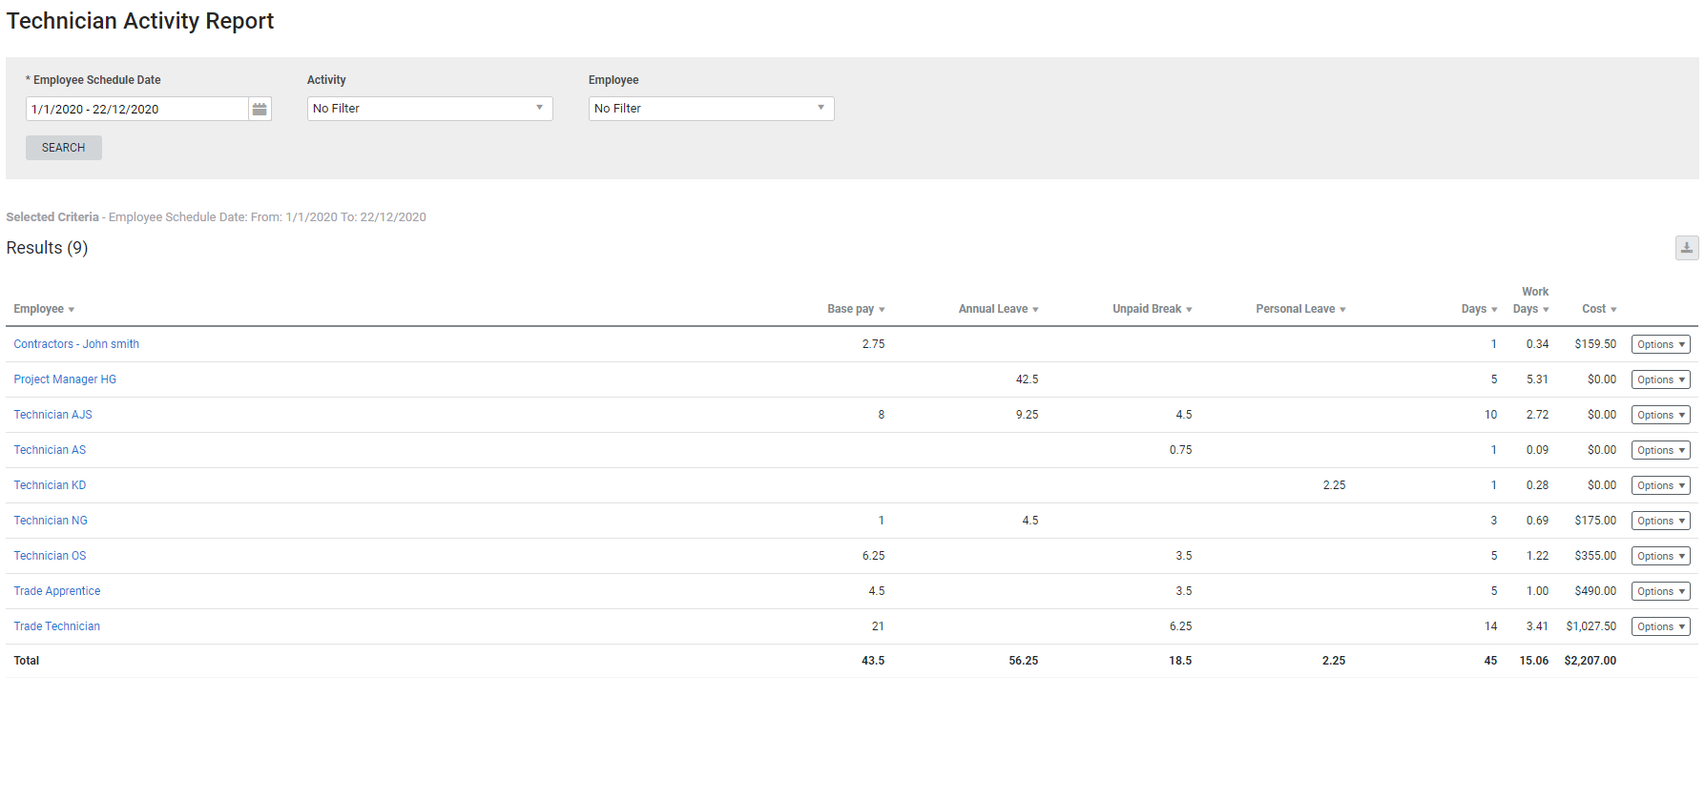Open the Project Manager HG employee link

(x=65, y=379)
